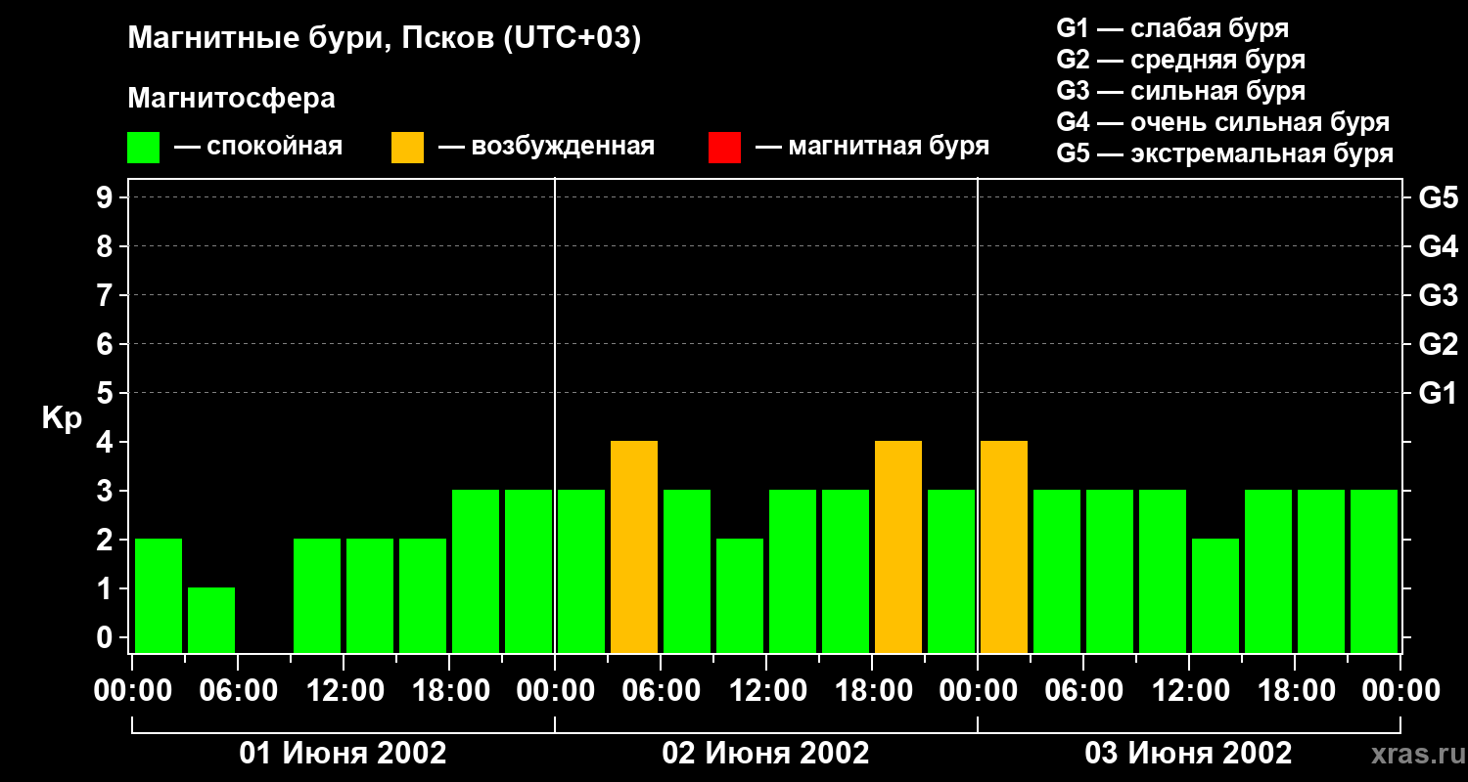Click the 'Kp' axis title
Image resolution: width=1468 pixels, height=782 pixels.
click(x=62, y=418)
